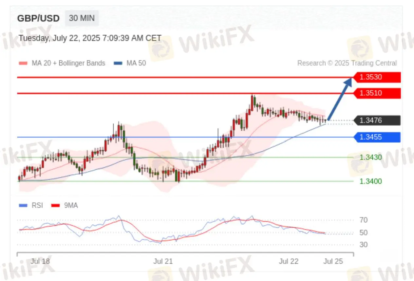Click the MA 50 legend label
The width and height of the screenshot is (414, 281).
[136, 63]
